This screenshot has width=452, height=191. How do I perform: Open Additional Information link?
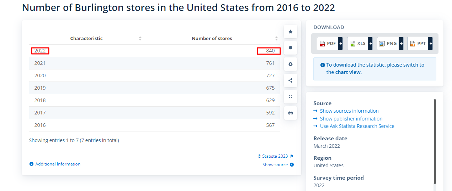coord(58,164)
